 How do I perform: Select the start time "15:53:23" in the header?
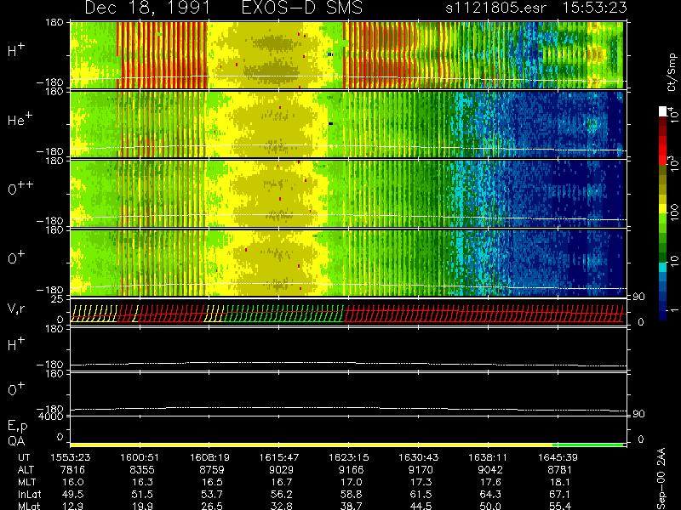tap(594, 8)
